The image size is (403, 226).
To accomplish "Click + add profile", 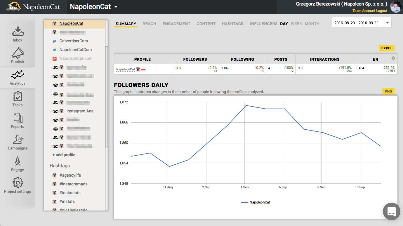I will coord(64,155).
